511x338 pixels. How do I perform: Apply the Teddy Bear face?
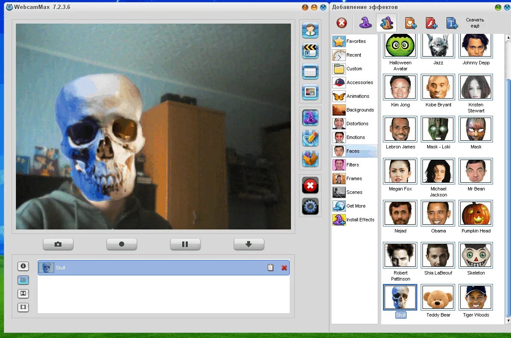click(438, 297)
